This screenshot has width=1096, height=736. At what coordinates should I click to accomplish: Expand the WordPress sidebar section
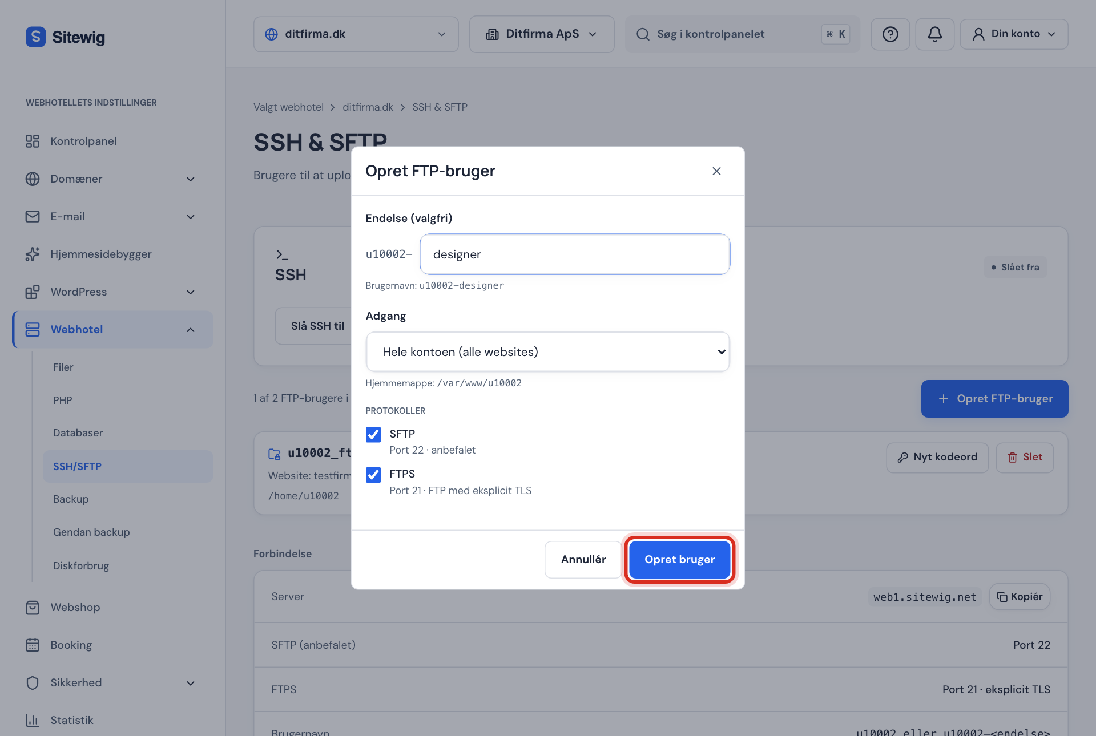click(191, 292)
